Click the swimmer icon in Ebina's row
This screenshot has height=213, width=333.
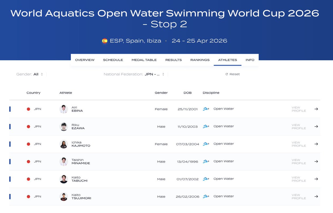click(206, 109)
